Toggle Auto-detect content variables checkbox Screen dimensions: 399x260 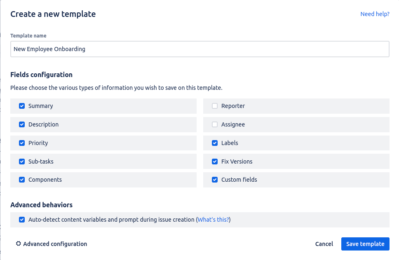(x=22, y=220)
